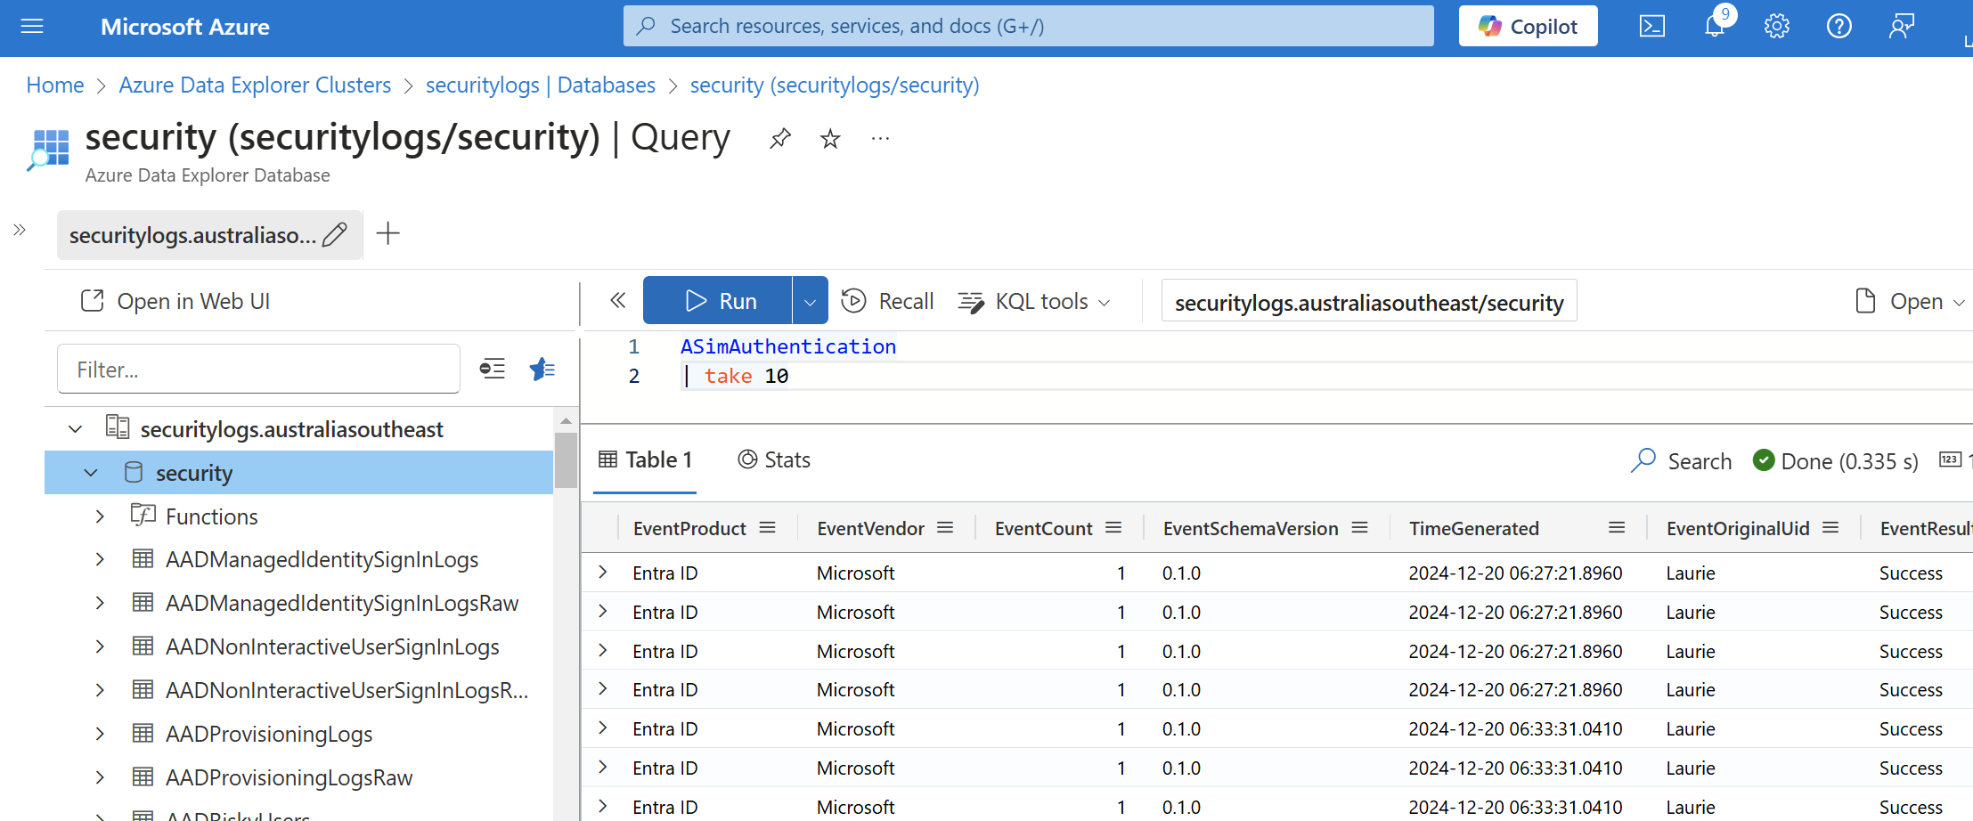
Task: Go to securitylogs | Databases breadcrumb
Action: click(541, 85)
